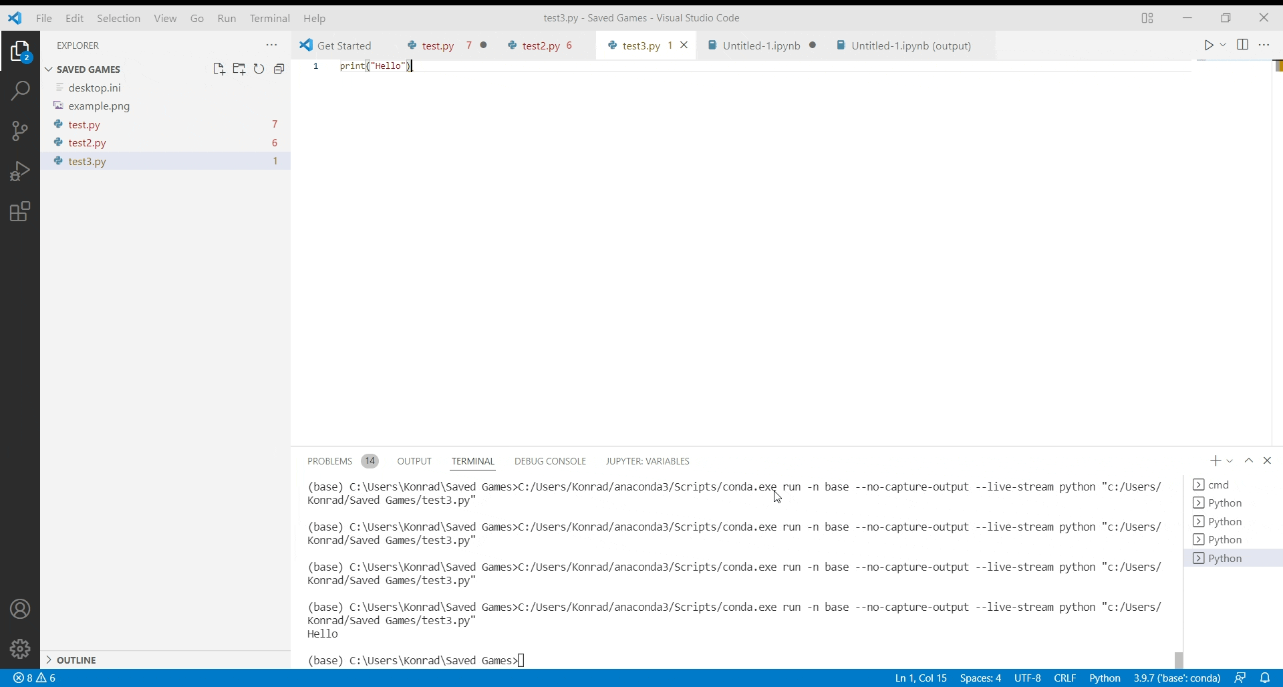Open the Terminal menu
The height and width of the screenshot is (687, 1283).
[x=269, y=18]
